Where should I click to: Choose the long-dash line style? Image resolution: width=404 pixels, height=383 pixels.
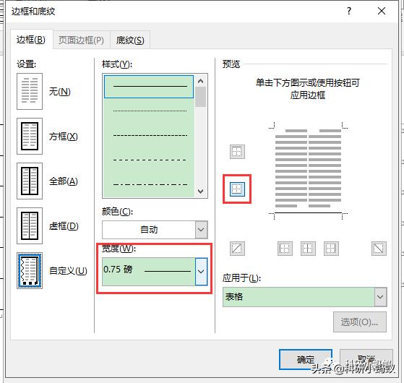tap(149, 160)
